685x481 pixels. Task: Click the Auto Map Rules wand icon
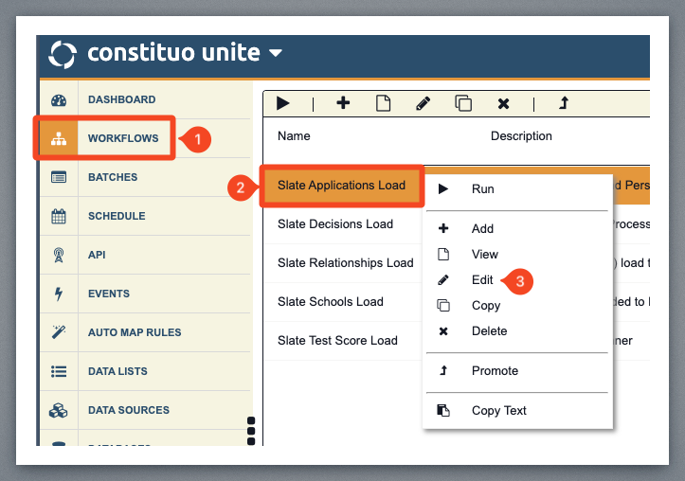point(59,332)
